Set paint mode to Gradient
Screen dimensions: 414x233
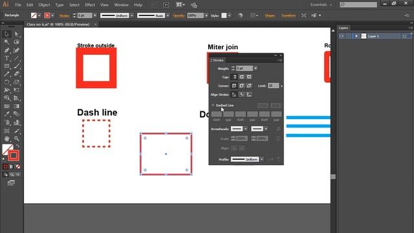(x=12, y=167)
